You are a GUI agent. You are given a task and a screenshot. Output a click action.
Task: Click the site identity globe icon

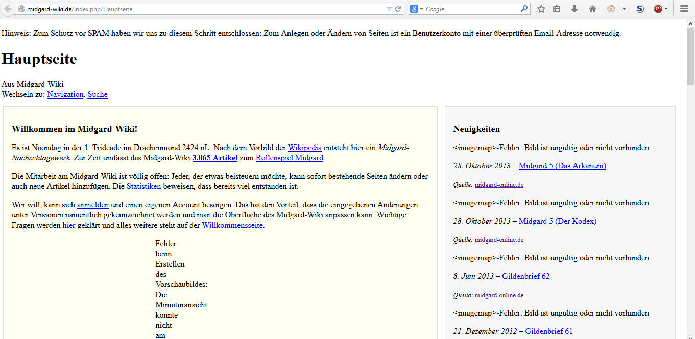(x=21, y=9)
